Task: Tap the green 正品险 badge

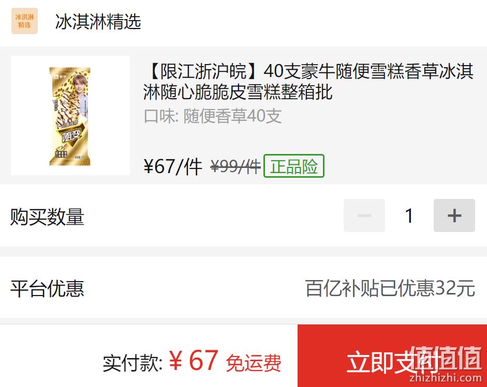Action: tap(294, 166)
